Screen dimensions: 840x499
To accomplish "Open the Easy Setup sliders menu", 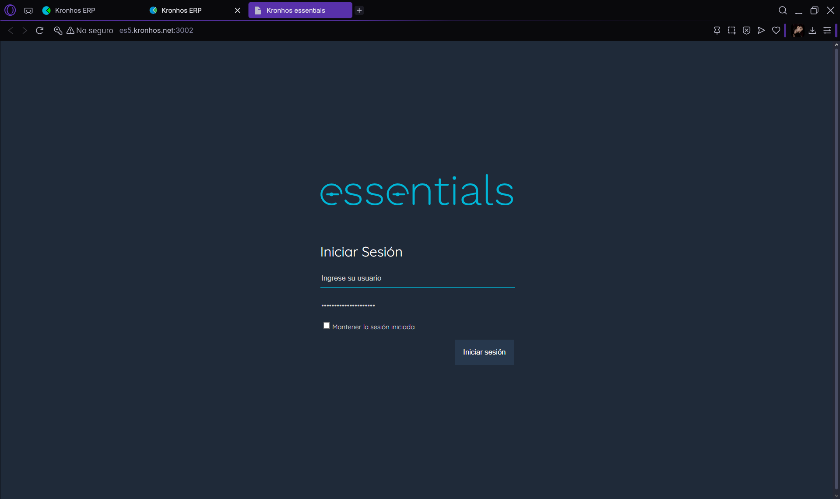I will point(827,30).
